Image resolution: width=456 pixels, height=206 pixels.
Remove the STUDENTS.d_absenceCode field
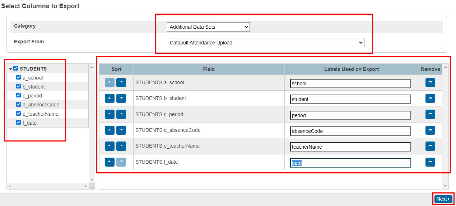click(430, 130)
